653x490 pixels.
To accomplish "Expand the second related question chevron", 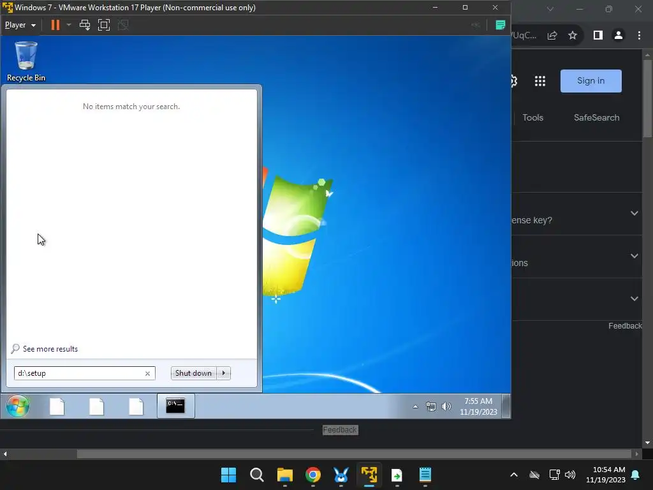I will click(635, 256).
